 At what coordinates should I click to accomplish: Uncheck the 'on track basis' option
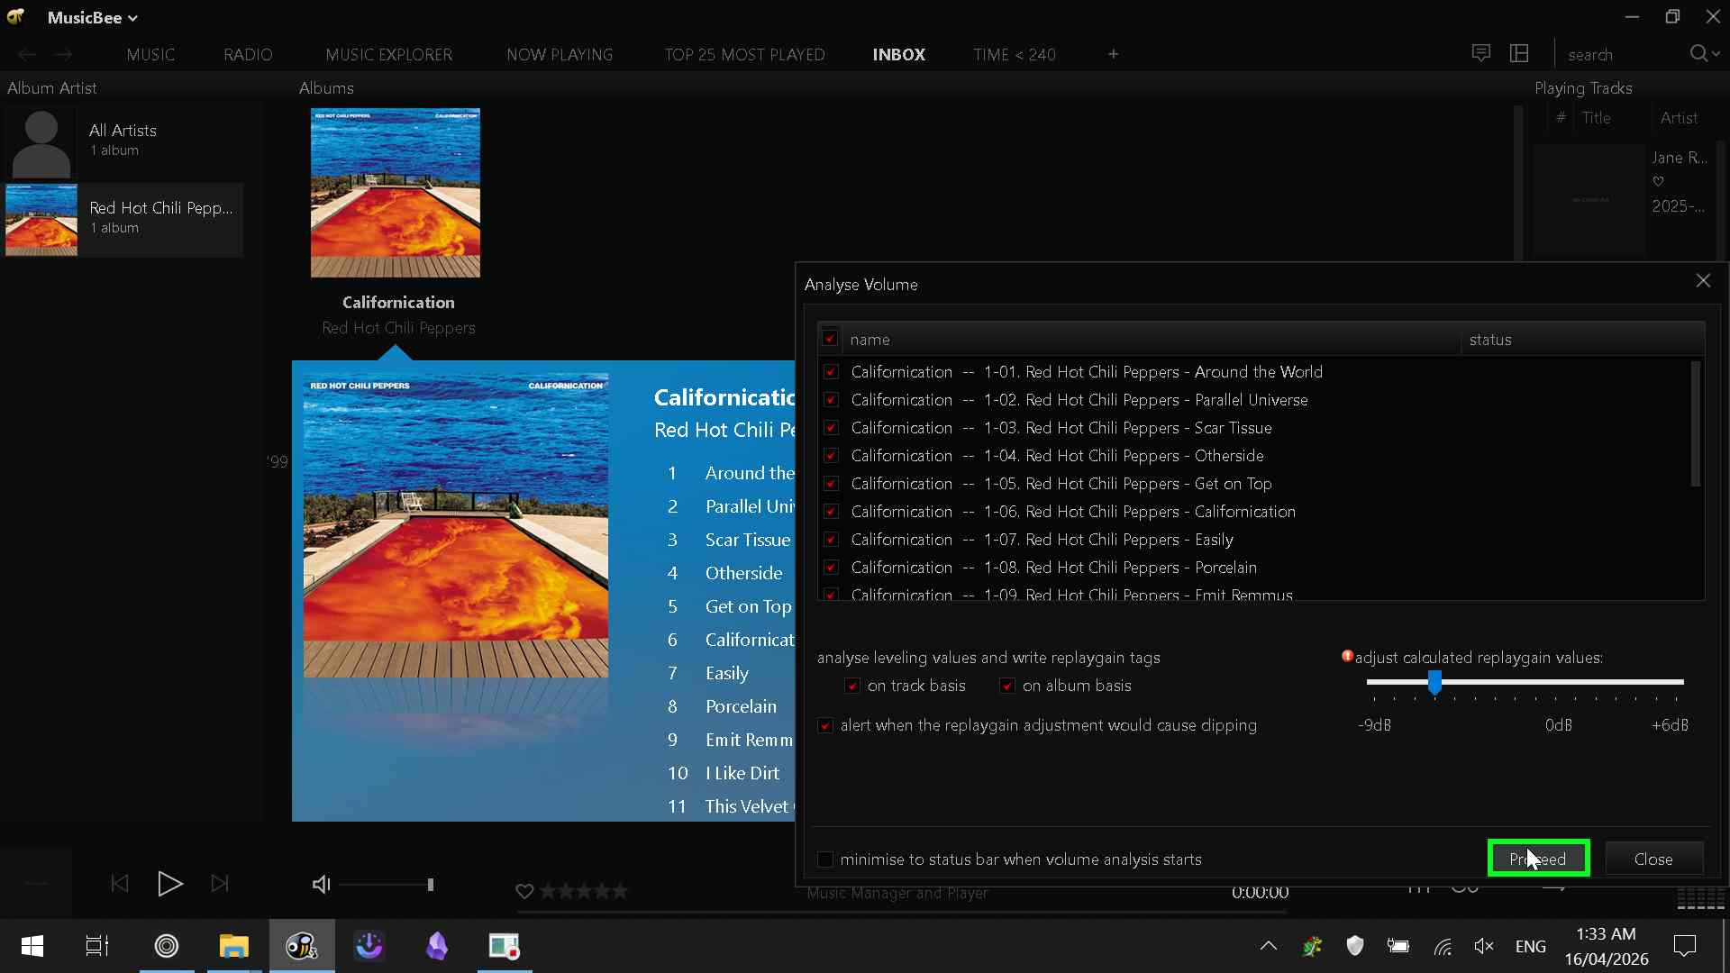(x=851, y=687)
